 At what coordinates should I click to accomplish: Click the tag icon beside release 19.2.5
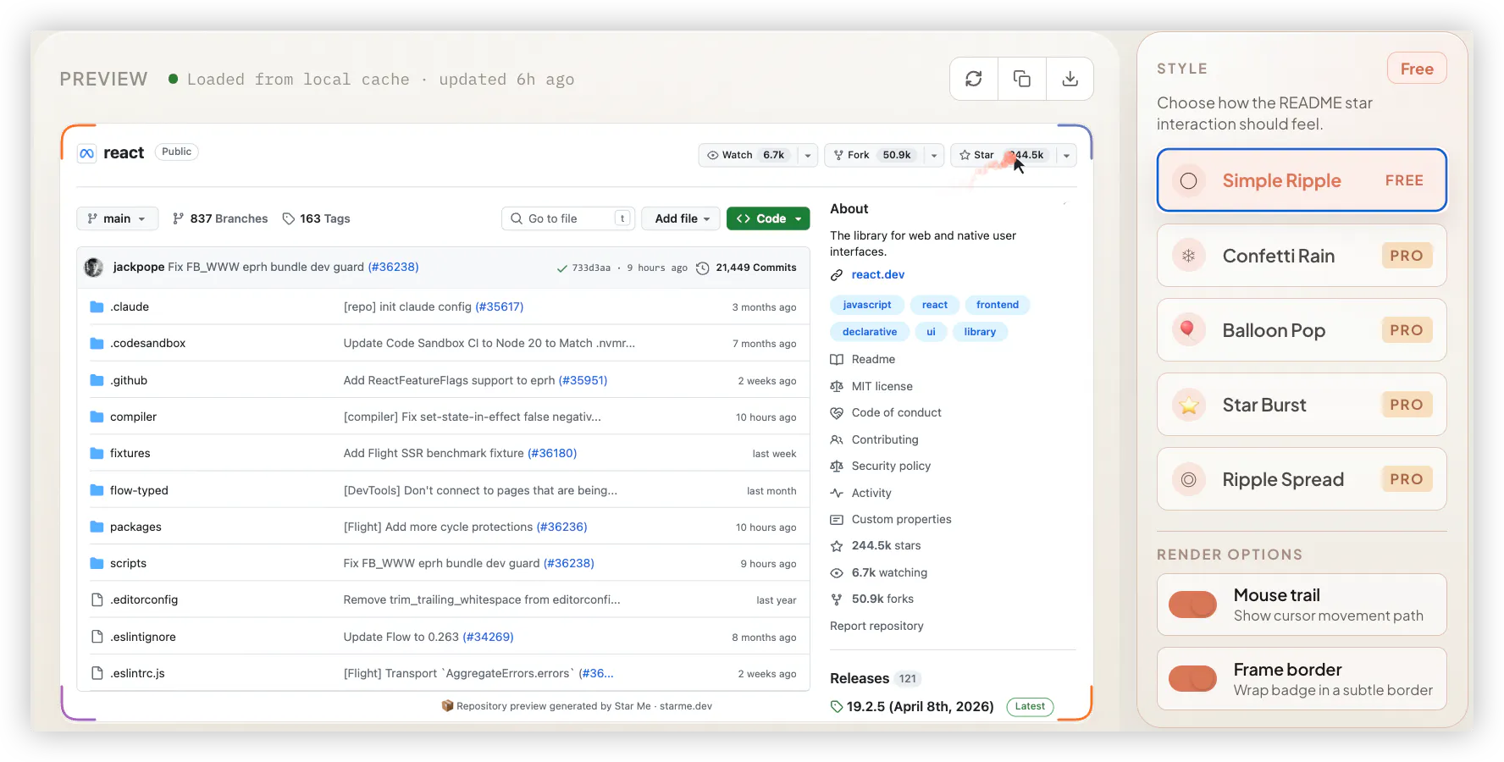[x=837, y=706]
